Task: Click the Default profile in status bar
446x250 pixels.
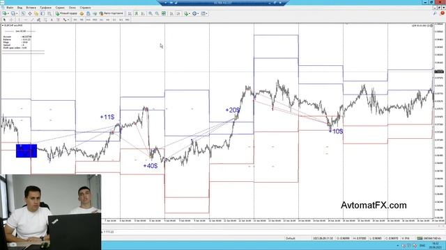Action: coord(291,238)
